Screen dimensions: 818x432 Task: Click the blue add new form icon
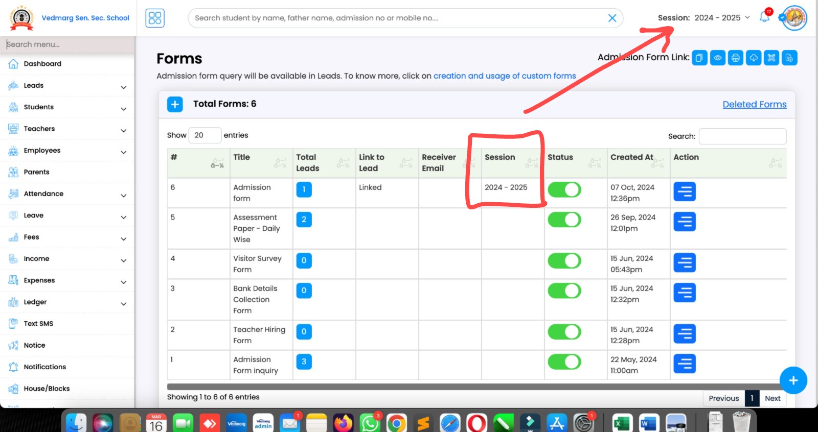click(175, 104)
